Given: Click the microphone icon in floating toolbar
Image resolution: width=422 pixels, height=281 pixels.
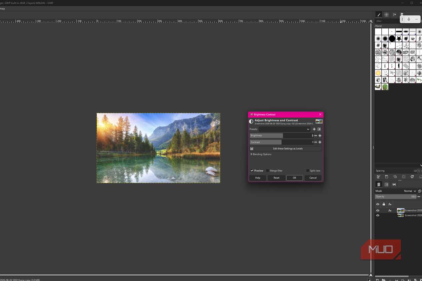Looking at the screenshot, I should tap(409, 19).
